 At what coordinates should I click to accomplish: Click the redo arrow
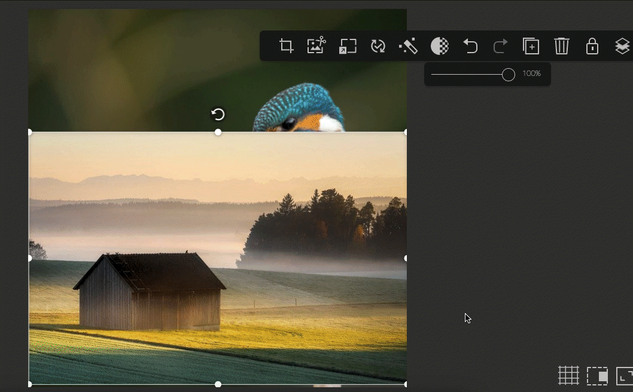(500, 46)
